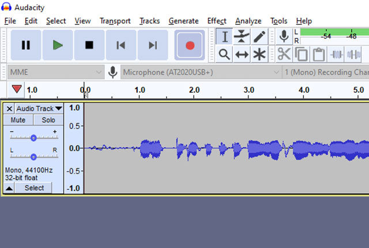The height and width of the screenshot is (248, 369).
Task: Enable the Selection I-beam tool
Action: (x=225, y=36)
